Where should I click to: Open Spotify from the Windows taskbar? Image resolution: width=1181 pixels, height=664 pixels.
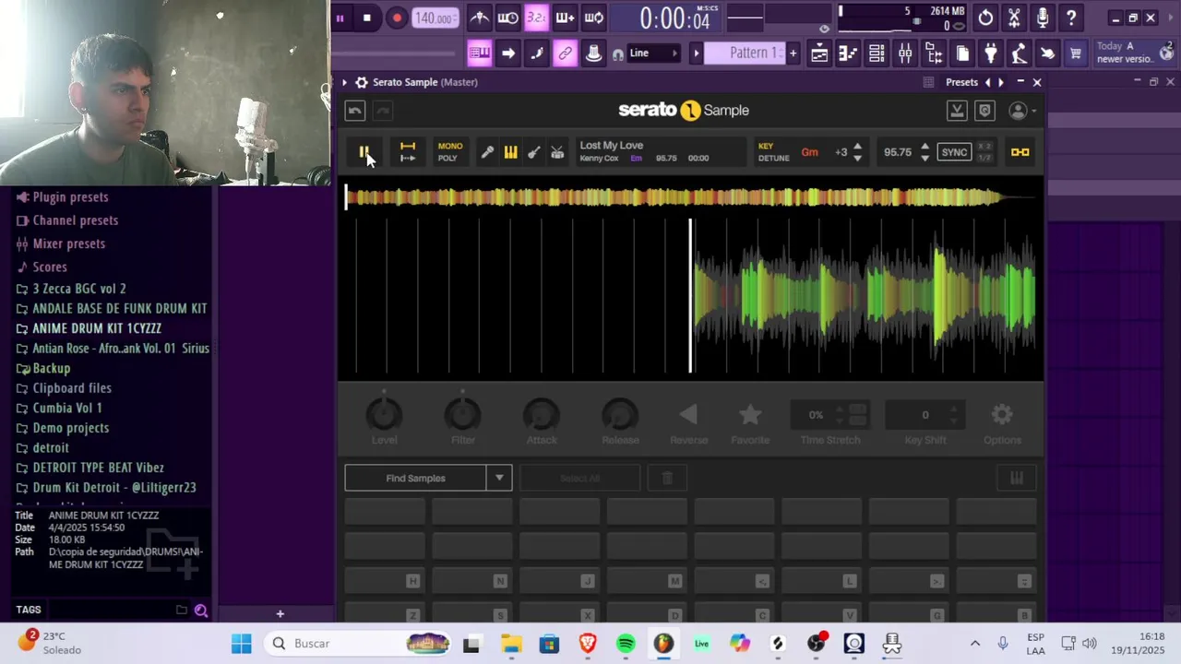pos(626,643)
